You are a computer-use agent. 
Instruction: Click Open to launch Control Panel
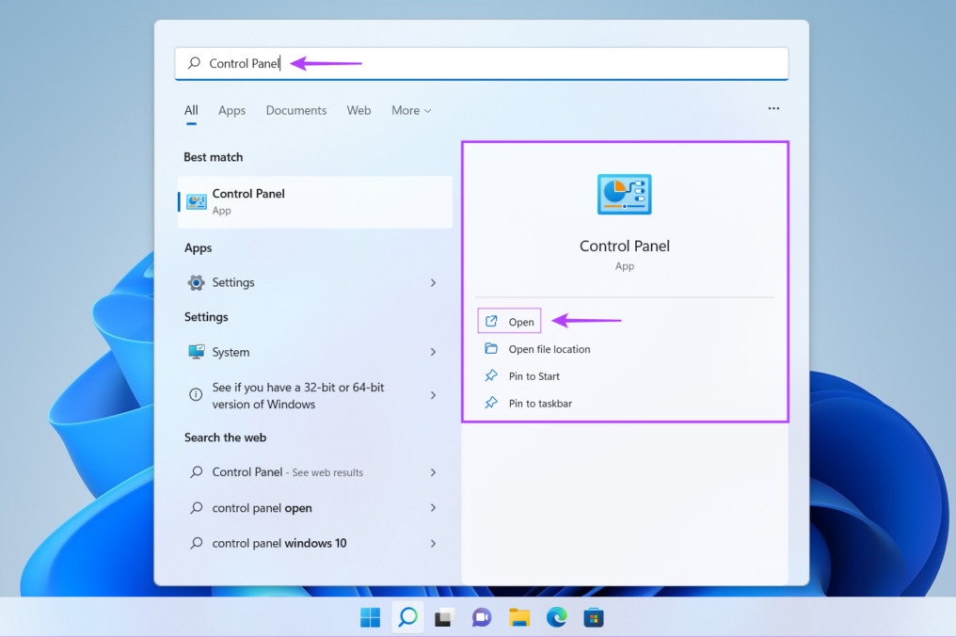click(509, 321)
